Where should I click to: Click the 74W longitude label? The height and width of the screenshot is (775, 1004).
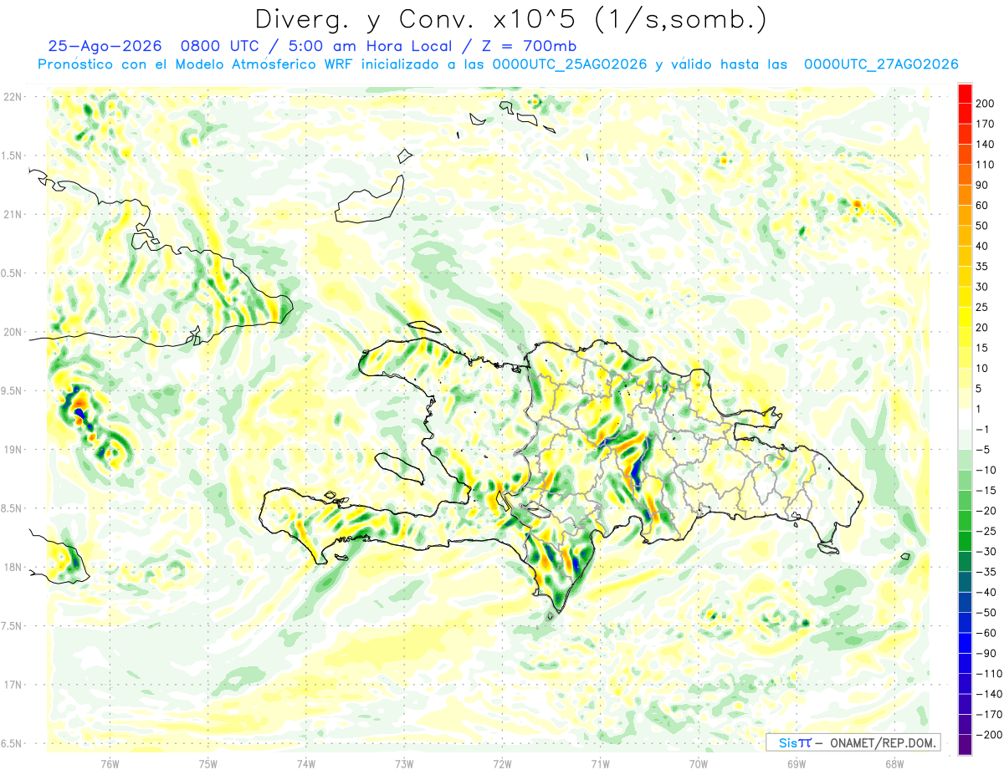point(305,763)
